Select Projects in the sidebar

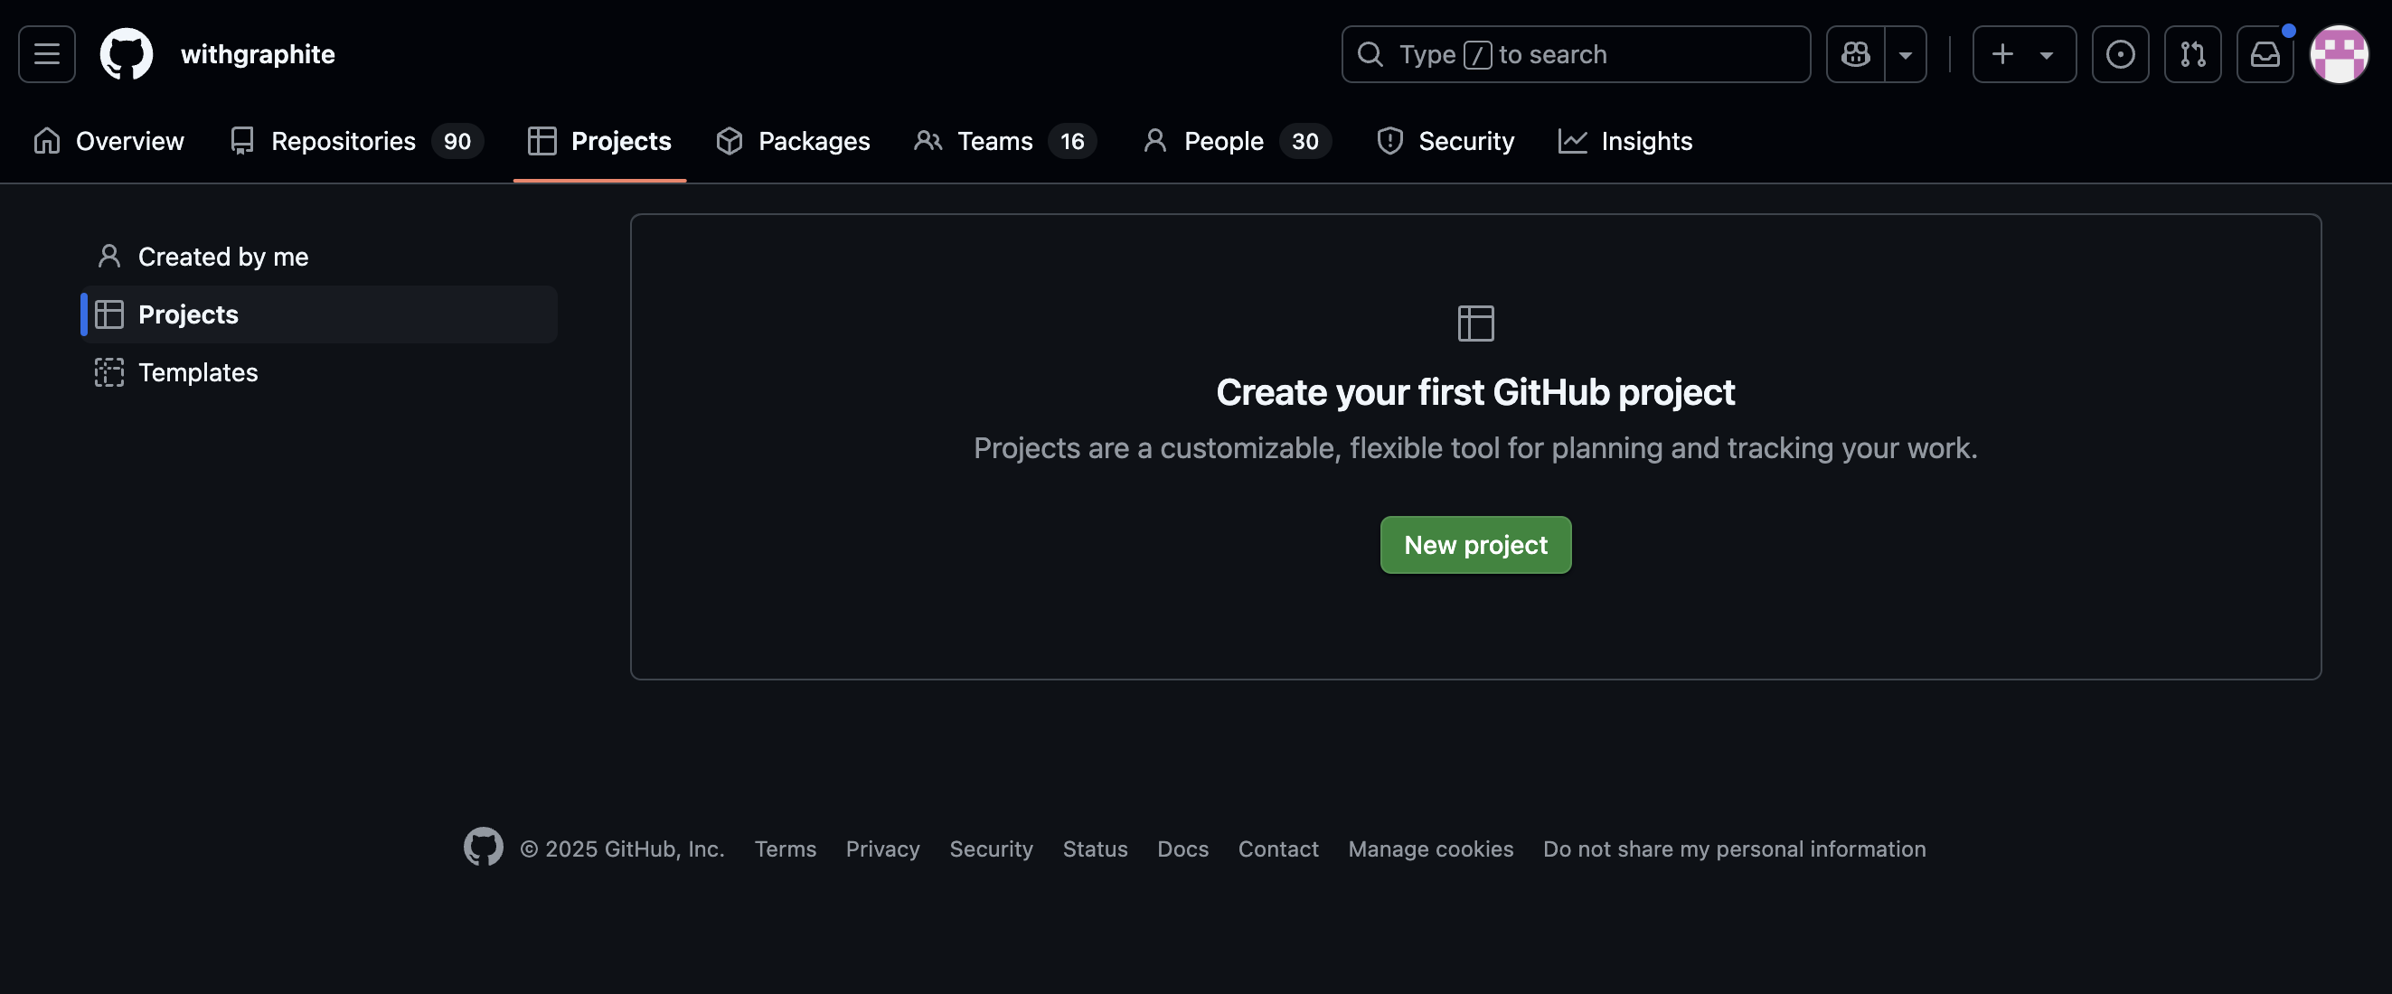pyautogui.click(x=187, y=314)
